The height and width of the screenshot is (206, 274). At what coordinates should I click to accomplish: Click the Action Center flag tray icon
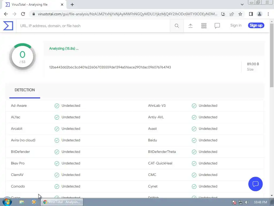click(234, 202)
